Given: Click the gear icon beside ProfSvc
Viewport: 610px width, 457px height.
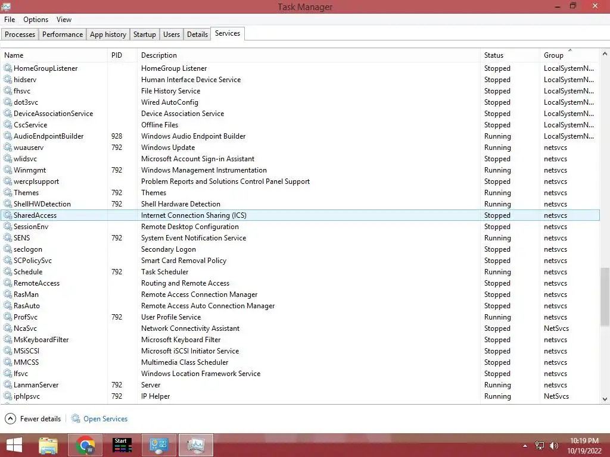Looking at the screenshot, I should (8, 317).
